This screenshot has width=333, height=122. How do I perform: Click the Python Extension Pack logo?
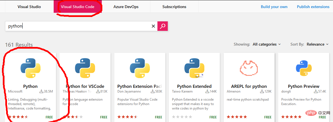coord(140,68)
